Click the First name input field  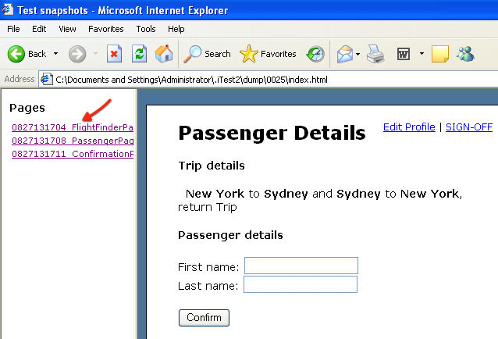pos(301,266)
